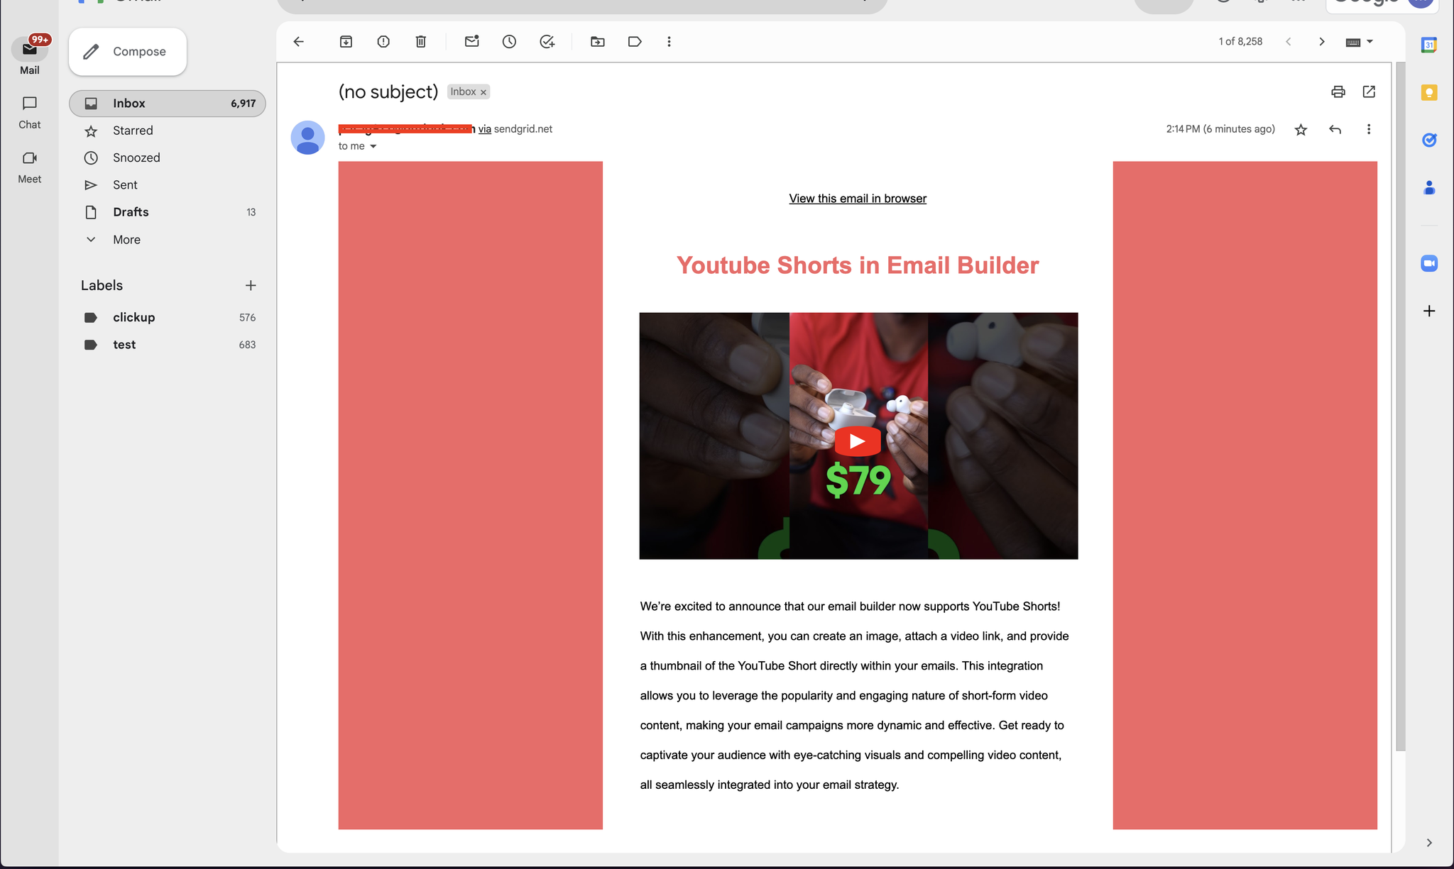The height and width of the screenshot is (869, 1454).
Task: Open the email in a new window
Action: click(x=1369, y=92)
